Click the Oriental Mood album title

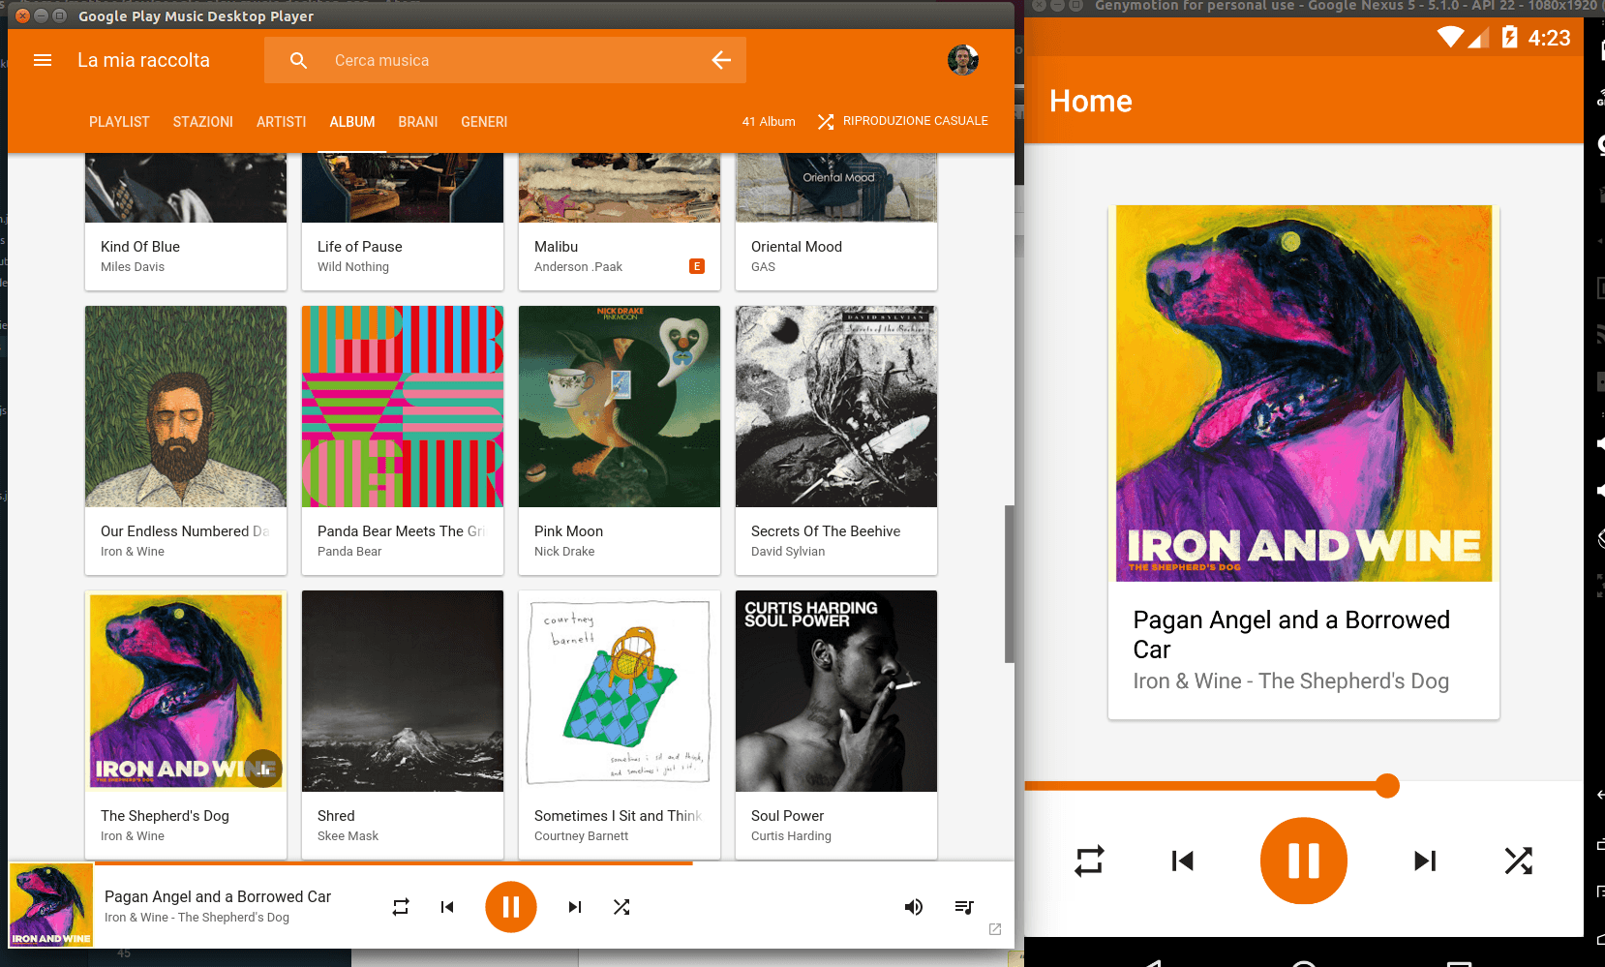coord(797,247)
